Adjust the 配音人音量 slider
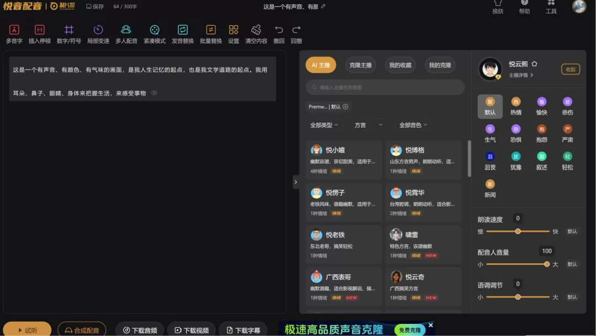This screenshot has width=596, height=336. pyautogui.click(x=518, y=264)
